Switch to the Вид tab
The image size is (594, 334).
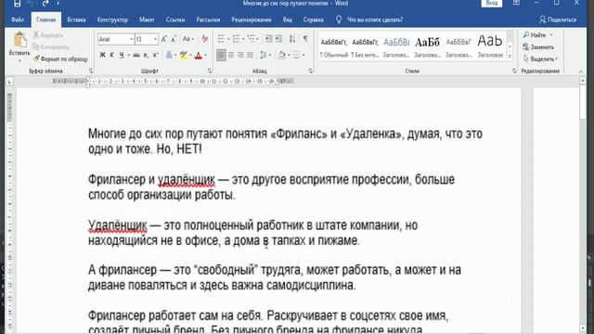tap(288, 19)
